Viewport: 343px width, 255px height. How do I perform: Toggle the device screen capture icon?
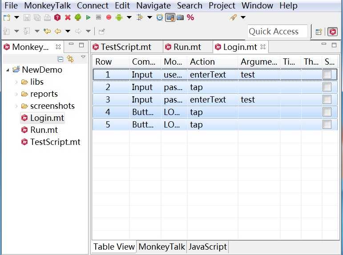pyautogui.click(x=170, y=17)
